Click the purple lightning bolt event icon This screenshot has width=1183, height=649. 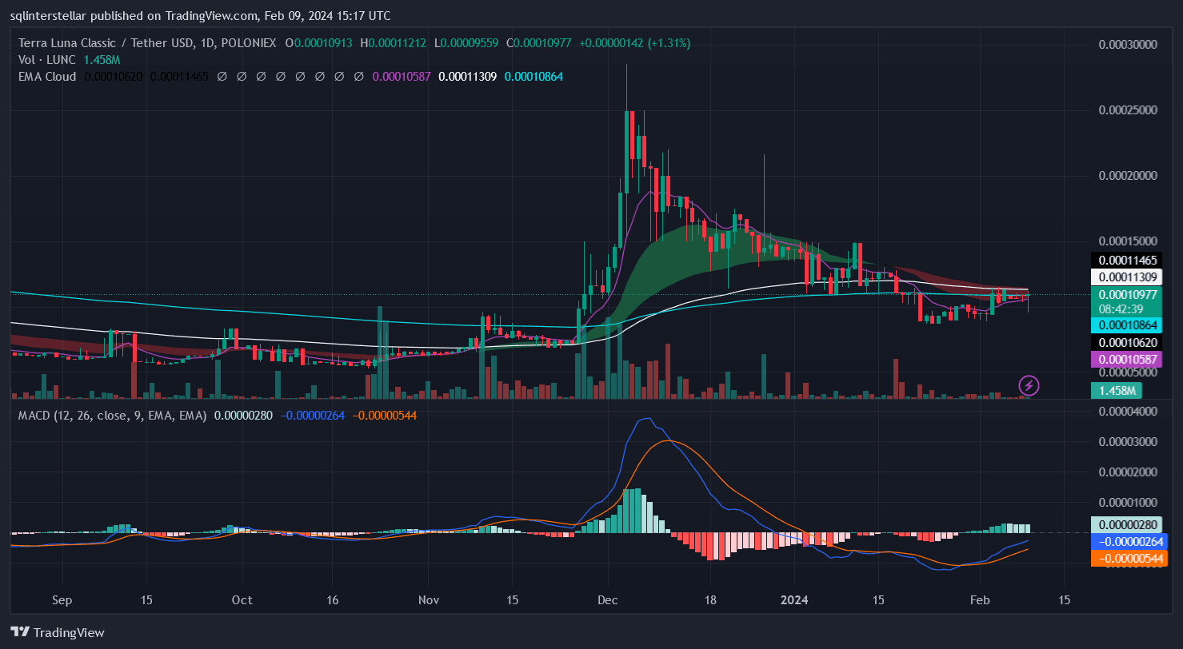pyautogui.click(x=1029, y=386)
